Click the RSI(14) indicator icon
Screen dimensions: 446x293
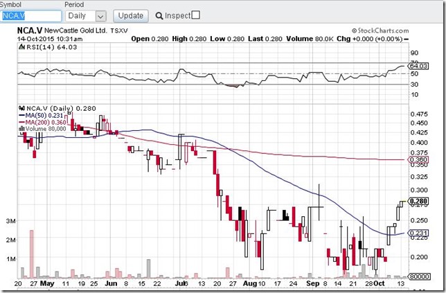(x=21, y=47)
